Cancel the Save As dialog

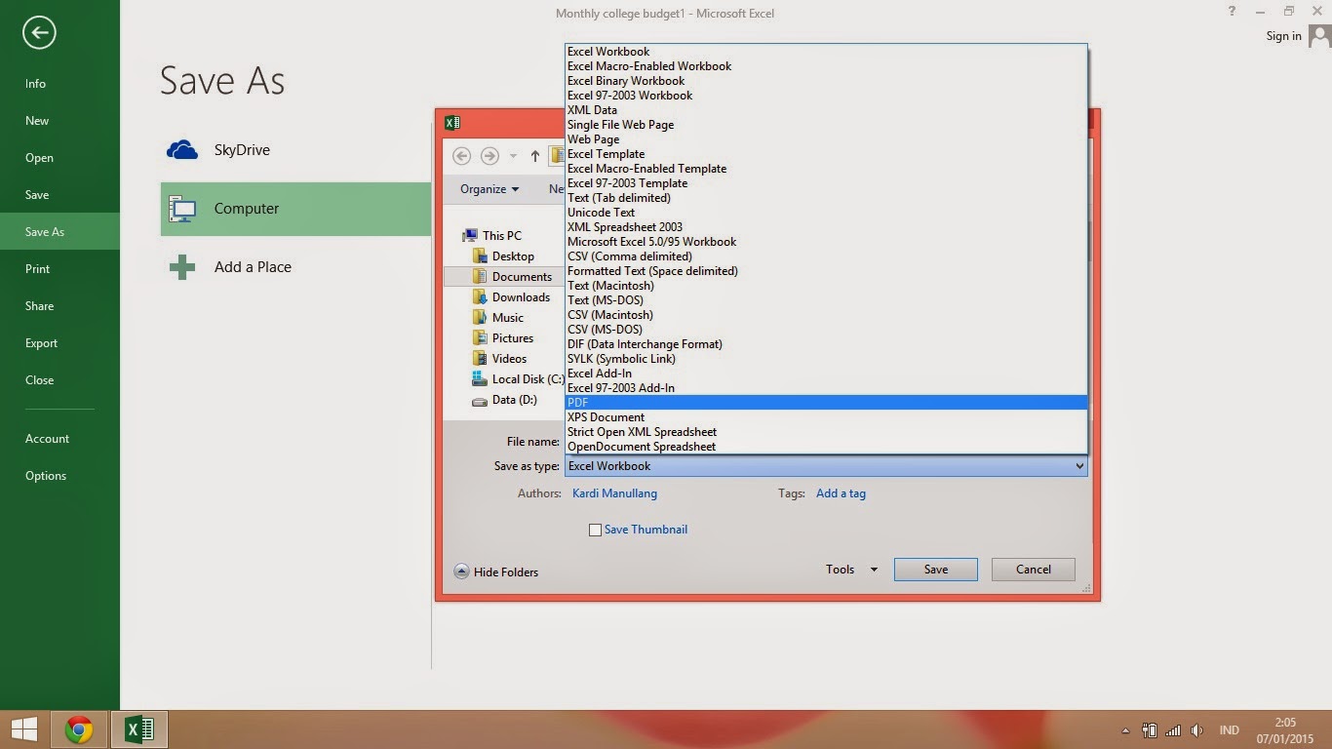point(1033,570)
